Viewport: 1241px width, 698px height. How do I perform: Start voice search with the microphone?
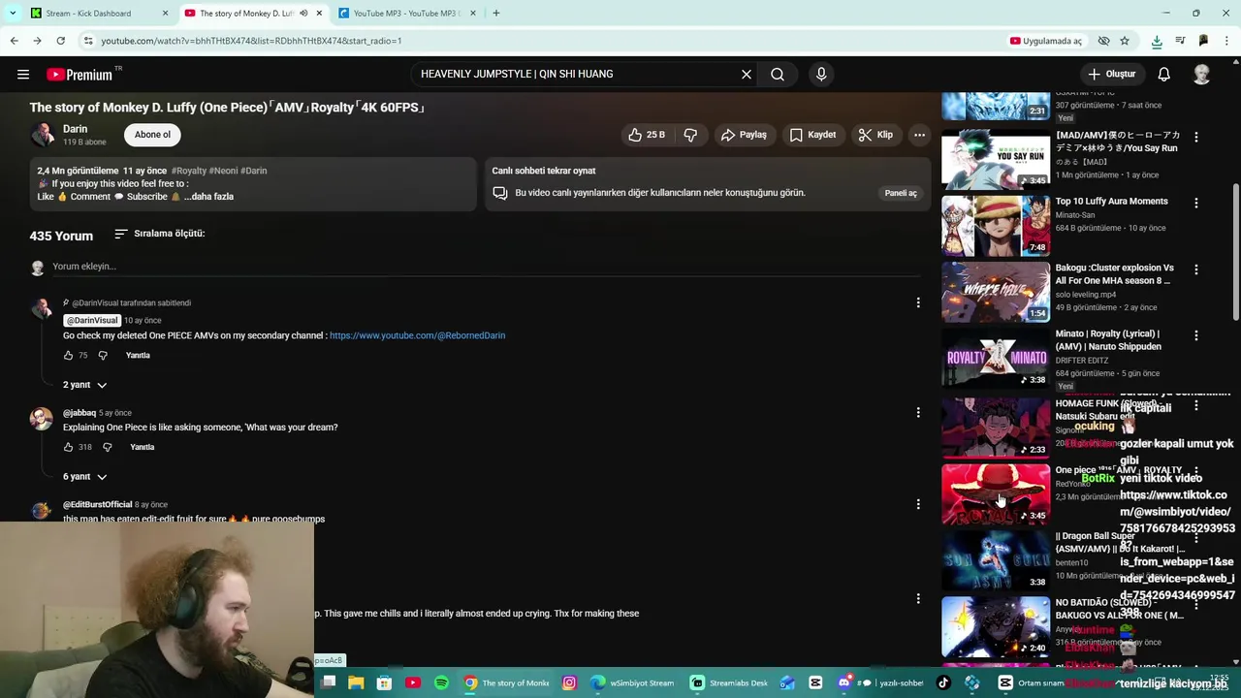tap(821, 75)
